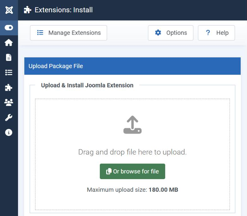Open the System wrench sidebar icon
The width and height of the screenshot is (247, 216).
(9, 117)
